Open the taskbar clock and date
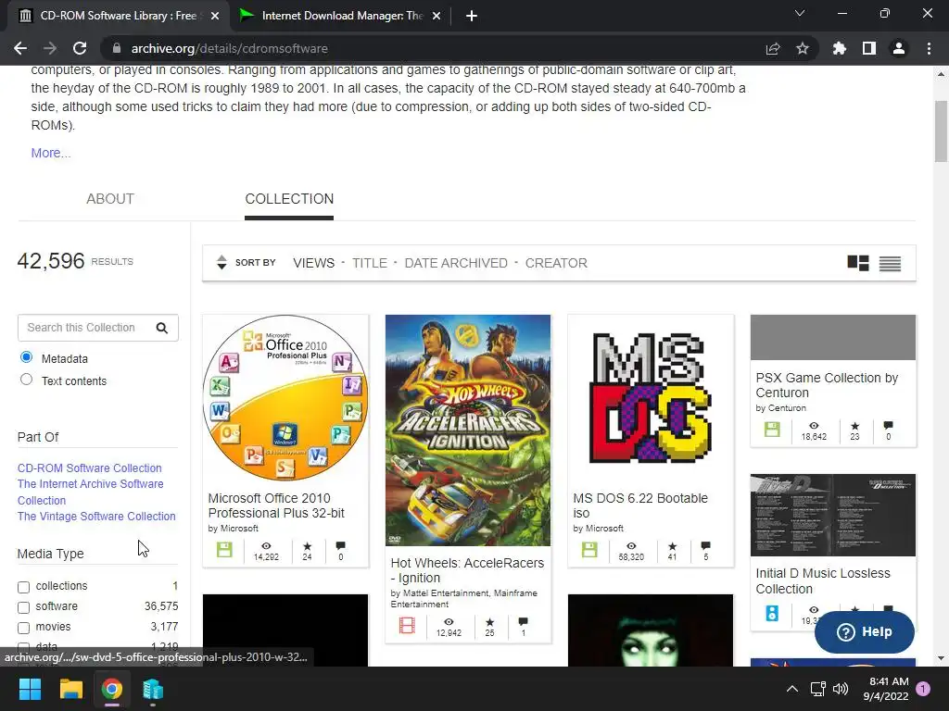The height and width of the screenshot is (711, 949). coord(886,689)
